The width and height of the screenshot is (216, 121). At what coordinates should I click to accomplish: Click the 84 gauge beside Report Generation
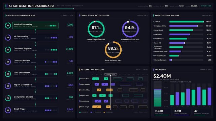pos(8,86)
